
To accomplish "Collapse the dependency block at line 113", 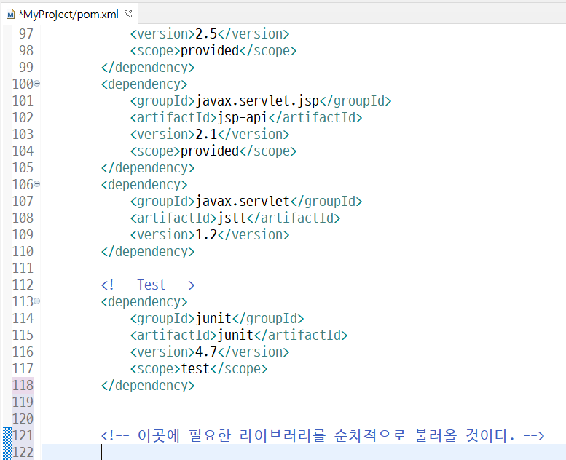I will [37, 301].
